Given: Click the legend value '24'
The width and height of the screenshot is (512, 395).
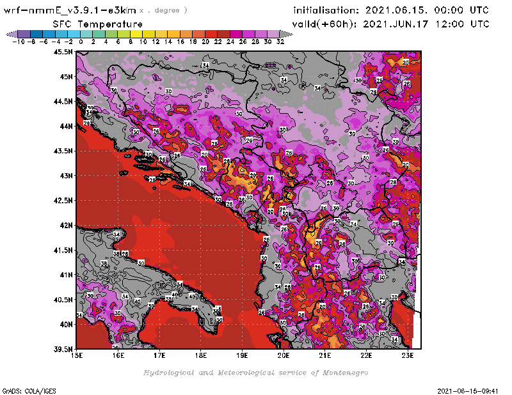Looking at the screenshot, I should click(230, 42).
